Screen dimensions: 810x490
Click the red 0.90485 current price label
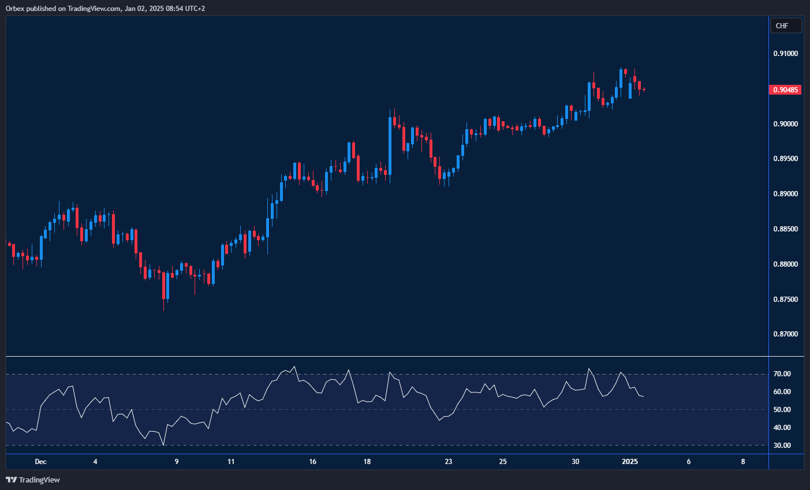click(786, 90)
